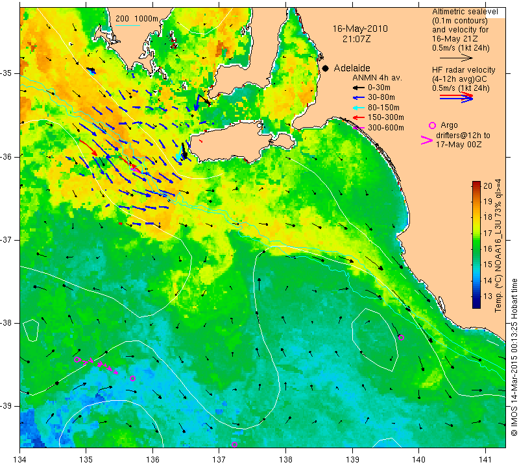The image size is (519, 467).
Task: Click the 'Argo' legend label
Action: click(x=449, y=125)
